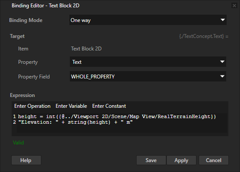Close the Binding Editor dialog
Viewport: 240px width, 172px height.
(234, 6)
